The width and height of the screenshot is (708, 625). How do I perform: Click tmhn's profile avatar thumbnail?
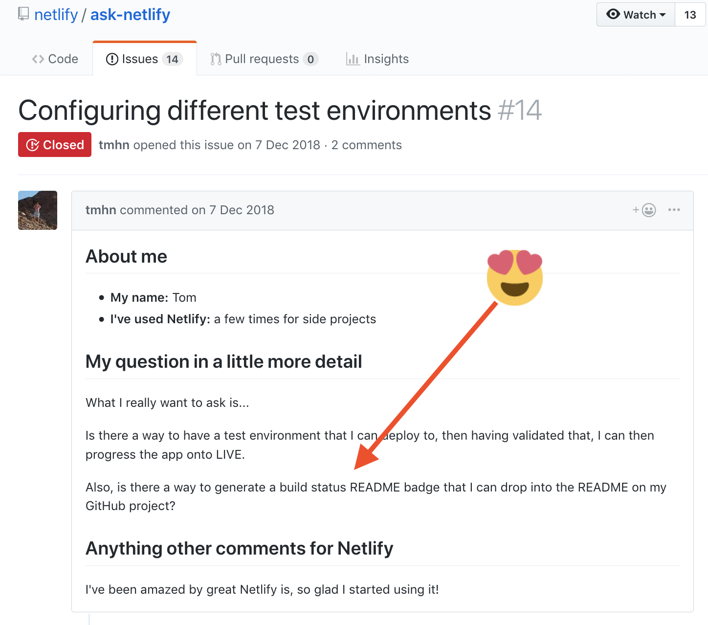37,210
